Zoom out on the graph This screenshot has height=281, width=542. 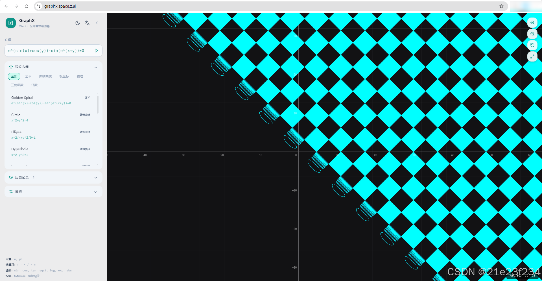click(532, 34)
